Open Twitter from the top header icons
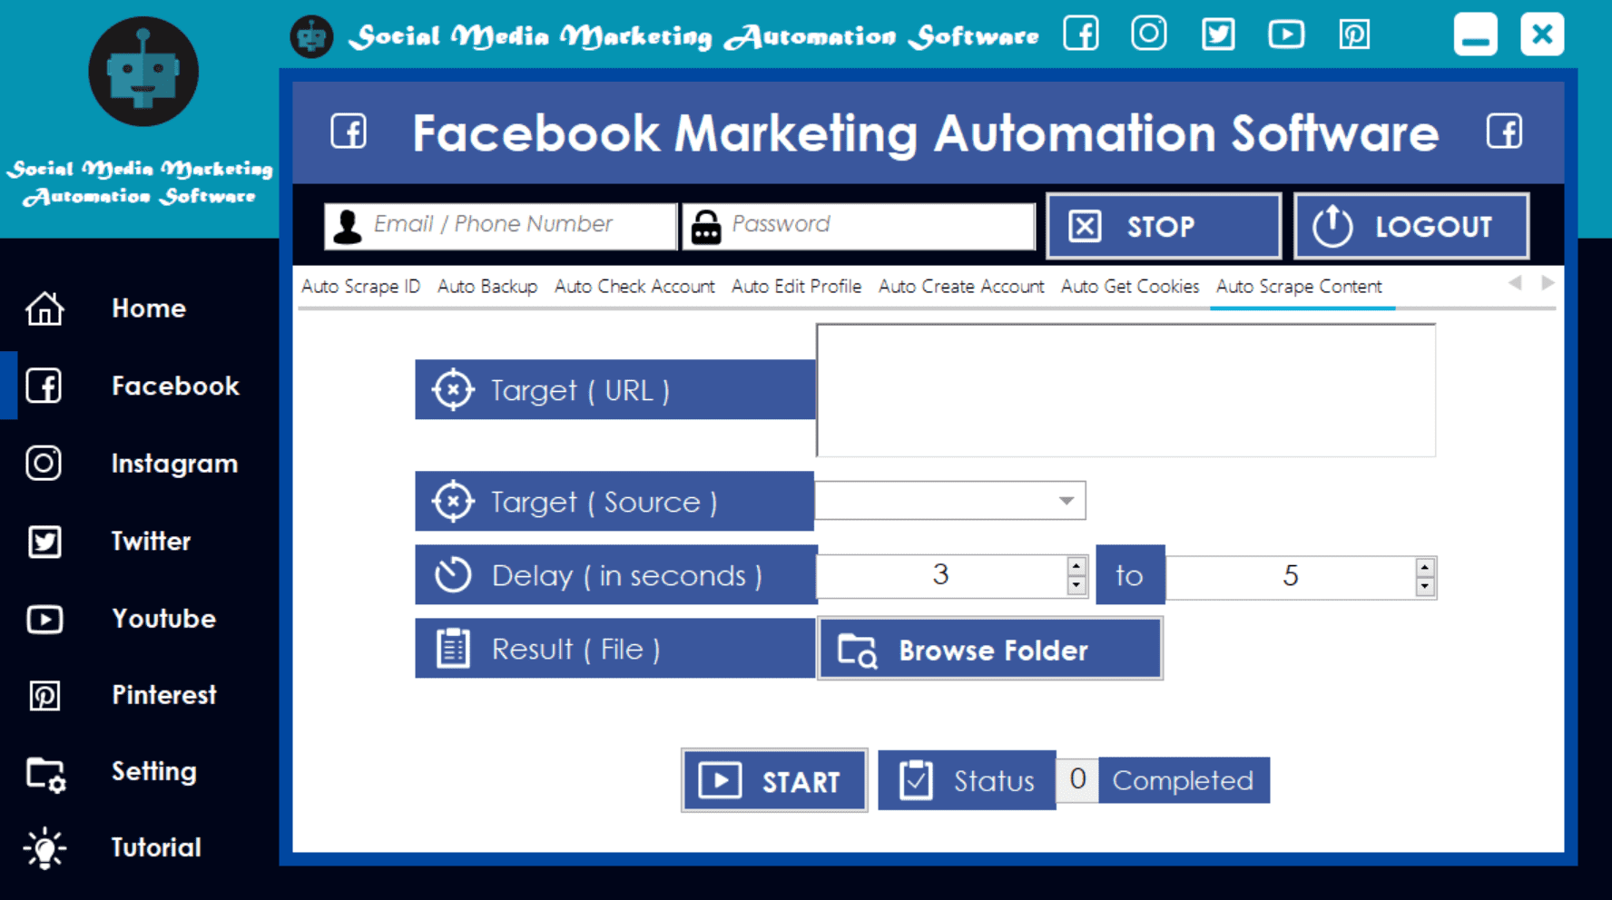Screen dimensions: 1612x900 [1218, 34]
